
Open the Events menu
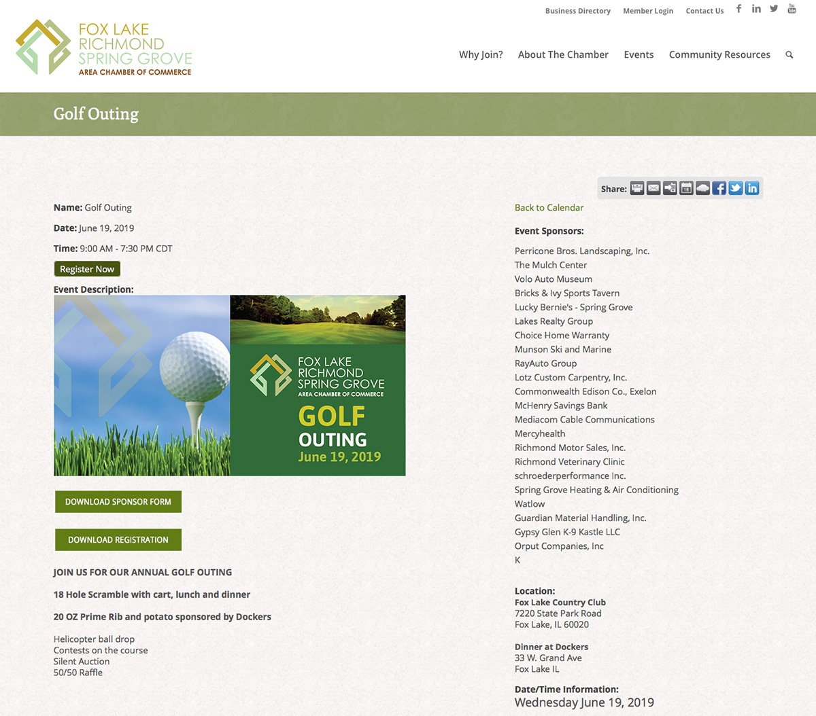click(639, 54)
